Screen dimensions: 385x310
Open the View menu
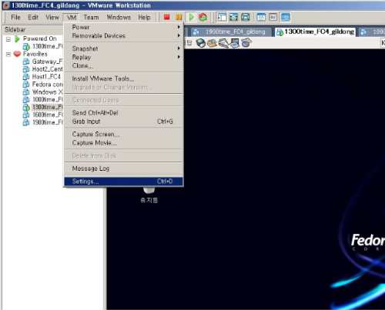pos(52,17)
